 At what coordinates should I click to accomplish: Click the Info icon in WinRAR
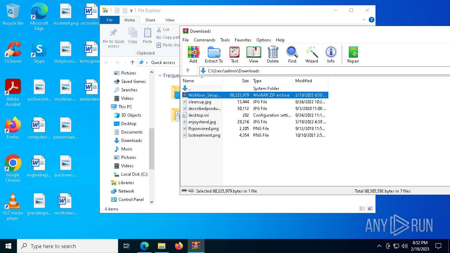pyautogui.click(x=331, y=54)
